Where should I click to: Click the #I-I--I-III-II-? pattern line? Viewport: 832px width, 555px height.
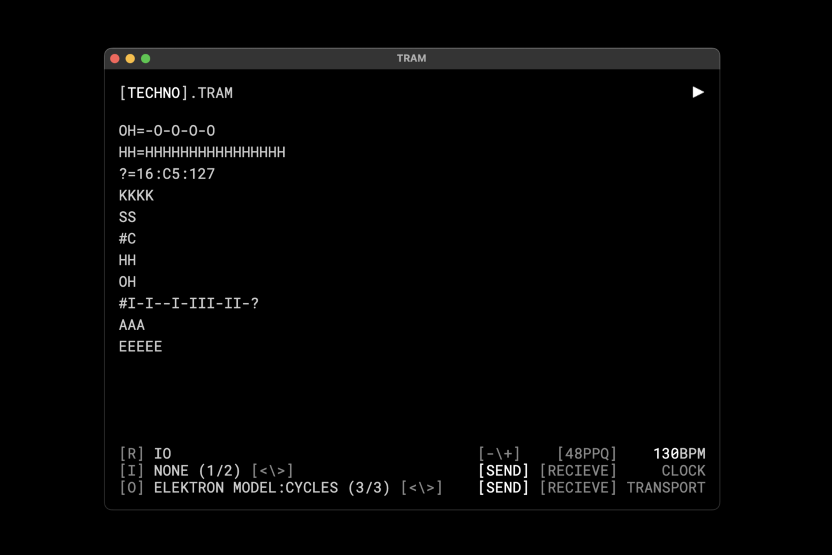(x=189, y=304)
